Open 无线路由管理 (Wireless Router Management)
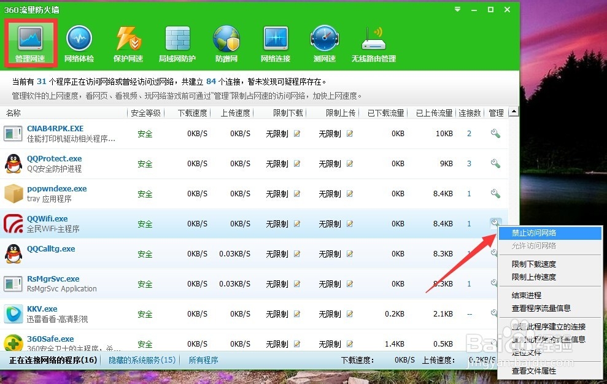The height and width of the screenshot is (384, 607). (x=374, y=42)
